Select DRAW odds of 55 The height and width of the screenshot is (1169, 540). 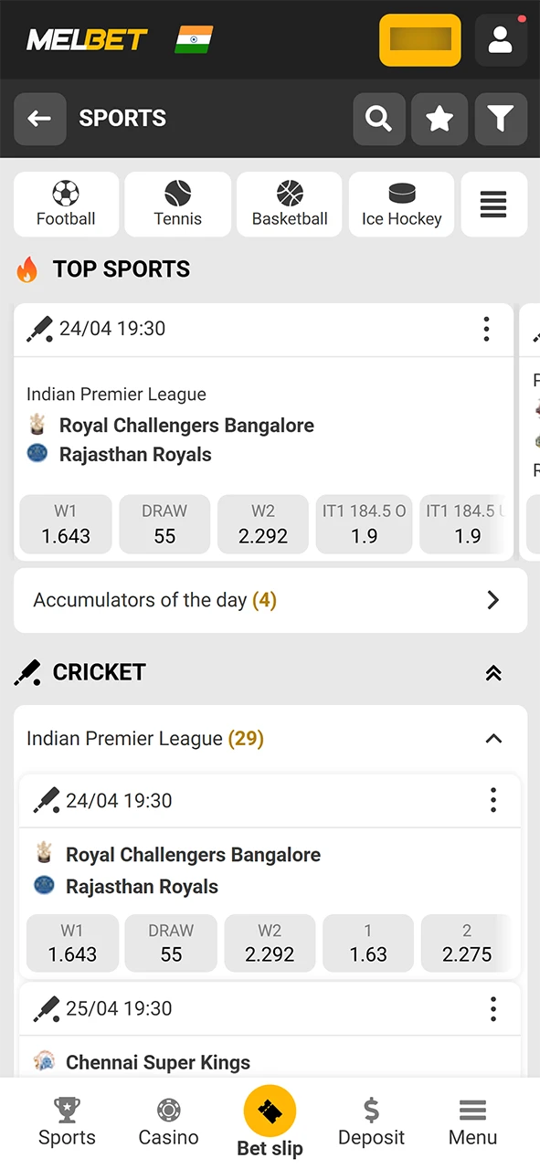point(164,523)
